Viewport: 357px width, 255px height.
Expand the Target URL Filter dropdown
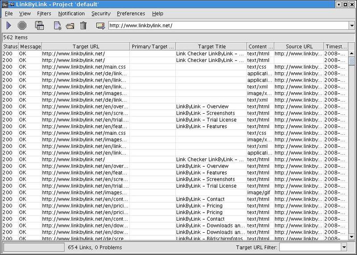pyautogui.click(x=344, y=247)
